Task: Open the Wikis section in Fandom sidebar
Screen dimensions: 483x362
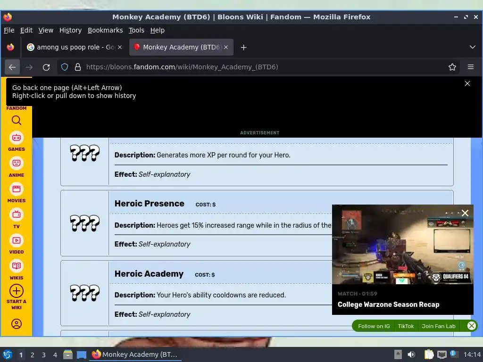Action: click(17, 270)
